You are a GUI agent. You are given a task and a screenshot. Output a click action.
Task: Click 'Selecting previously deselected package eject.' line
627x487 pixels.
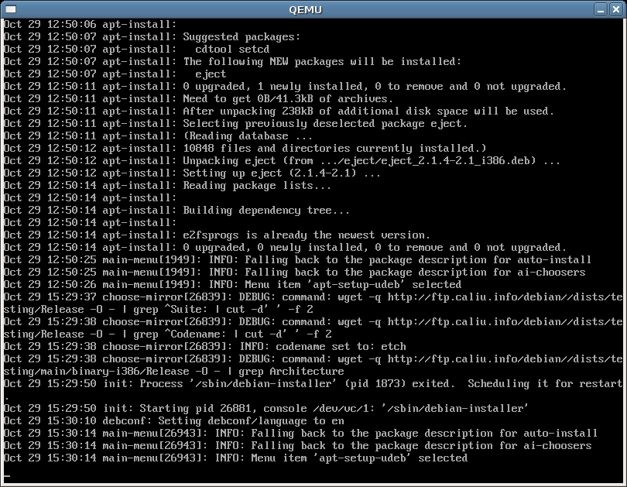[235, 124]
